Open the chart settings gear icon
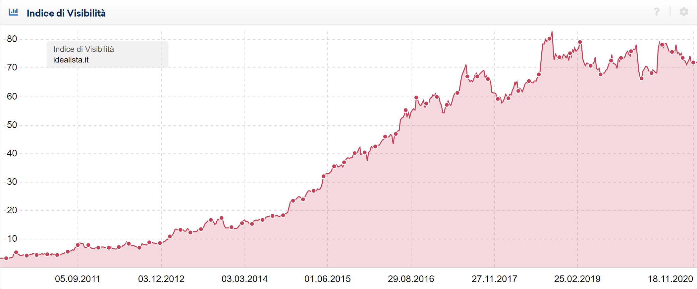Screen dimensions: 697x289 [x=684, y=12]
